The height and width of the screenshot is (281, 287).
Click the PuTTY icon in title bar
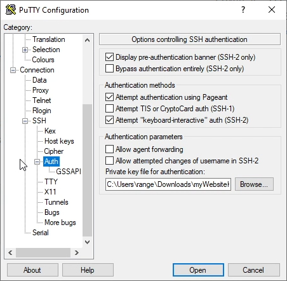click(11, 10)
